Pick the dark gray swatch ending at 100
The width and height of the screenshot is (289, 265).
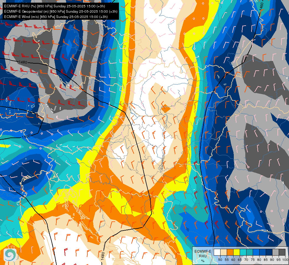[282, 252]
